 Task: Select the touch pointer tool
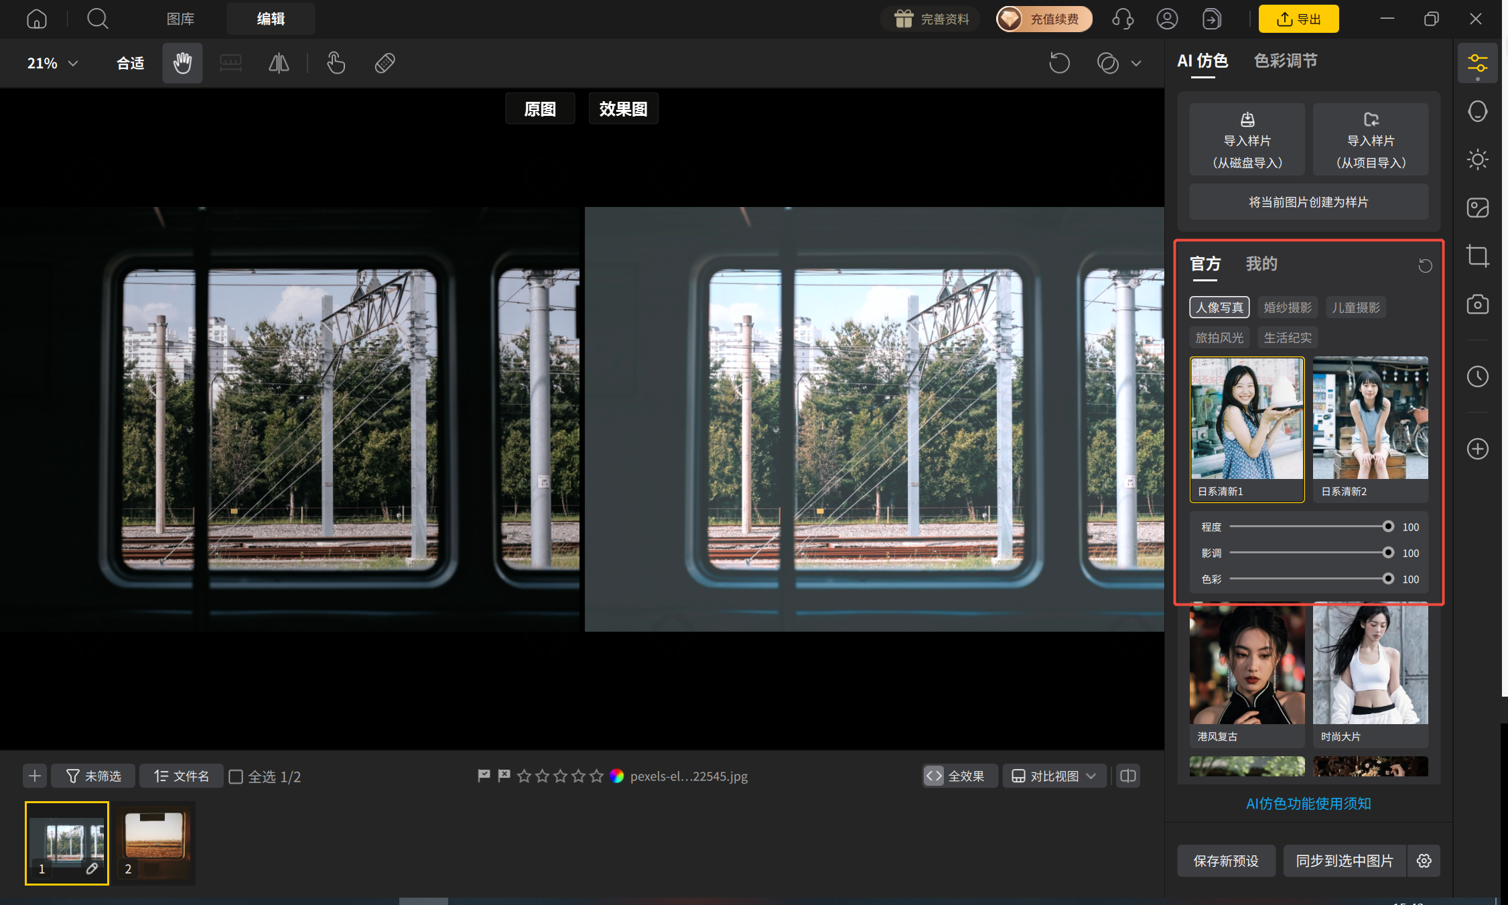(x=336, y=63)
